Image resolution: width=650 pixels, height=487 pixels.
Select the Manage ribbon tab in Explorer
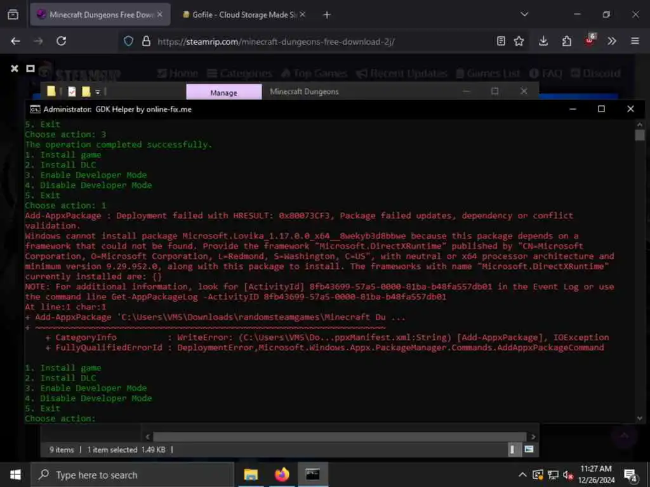click(224, 92)
